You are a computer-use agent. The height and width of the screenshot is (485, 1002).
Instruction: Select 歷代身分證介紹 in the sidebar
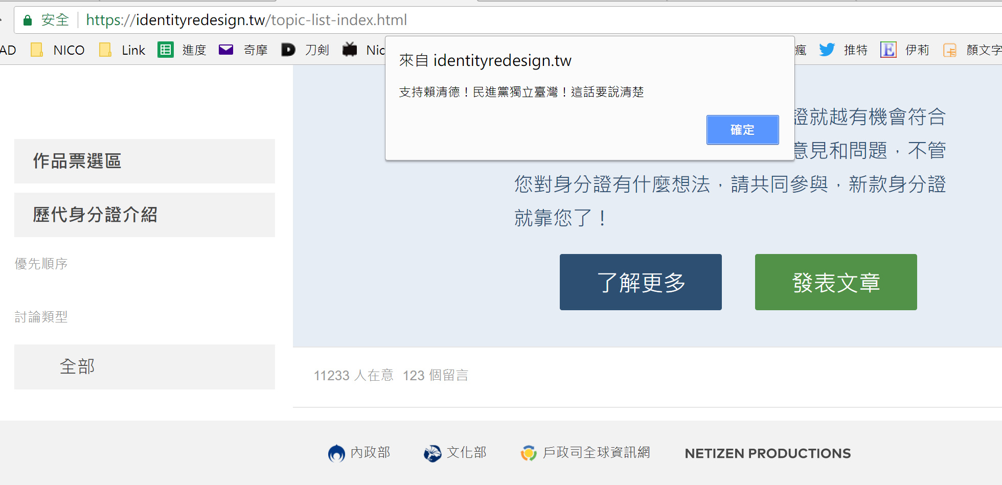pos(145,215)
